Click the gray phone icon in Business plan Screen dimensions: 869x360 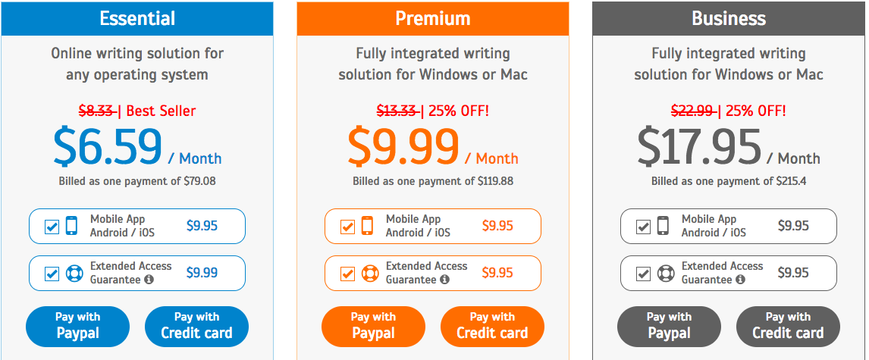point(663,226)
